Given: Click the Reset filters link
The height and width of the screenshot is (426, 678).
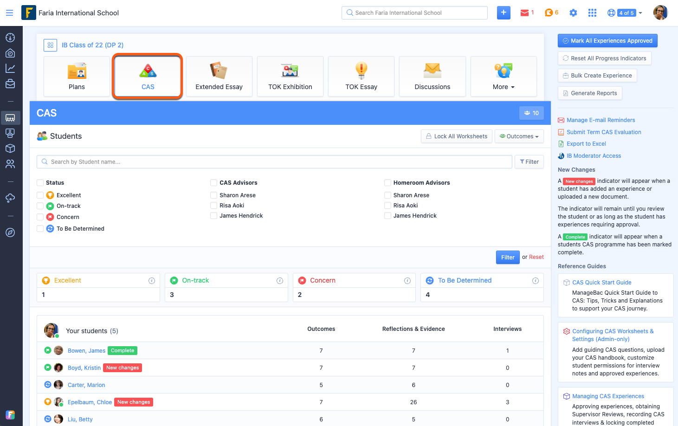Looking at the screenshot, I should [536, 257].
